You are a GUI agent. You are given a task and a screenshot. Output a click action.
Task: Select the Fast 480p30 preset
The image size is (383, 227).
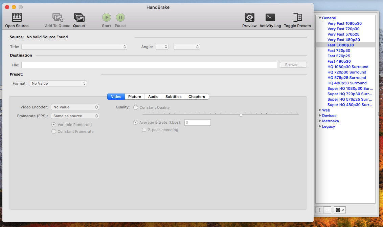pyautogui.click(x=339, y=61)
